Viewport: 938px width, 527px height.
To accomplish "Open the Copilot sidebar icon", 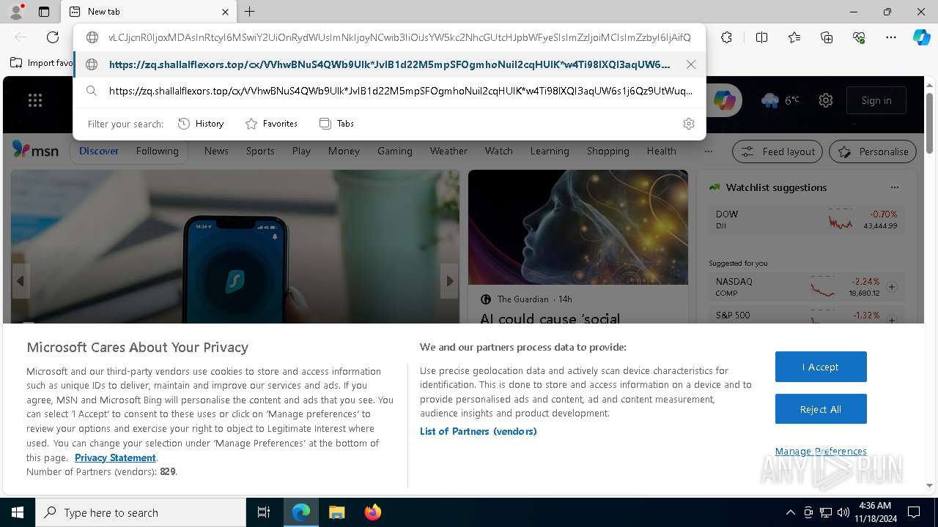I will point(921,37).
